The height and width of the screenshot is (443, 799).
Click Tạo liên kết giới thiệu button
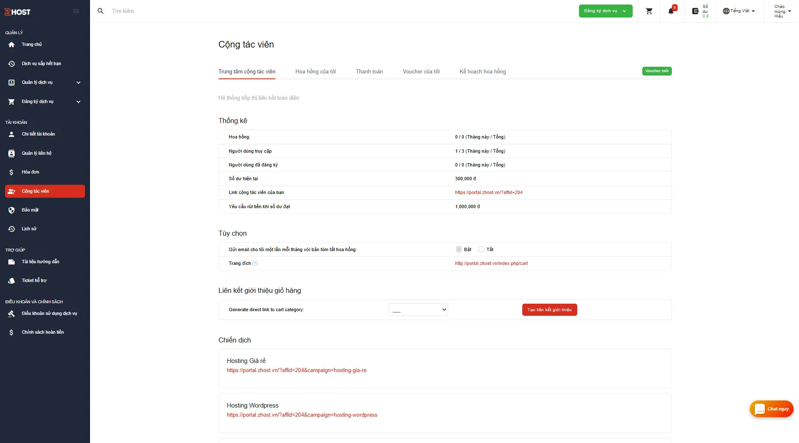pos(549,310)
